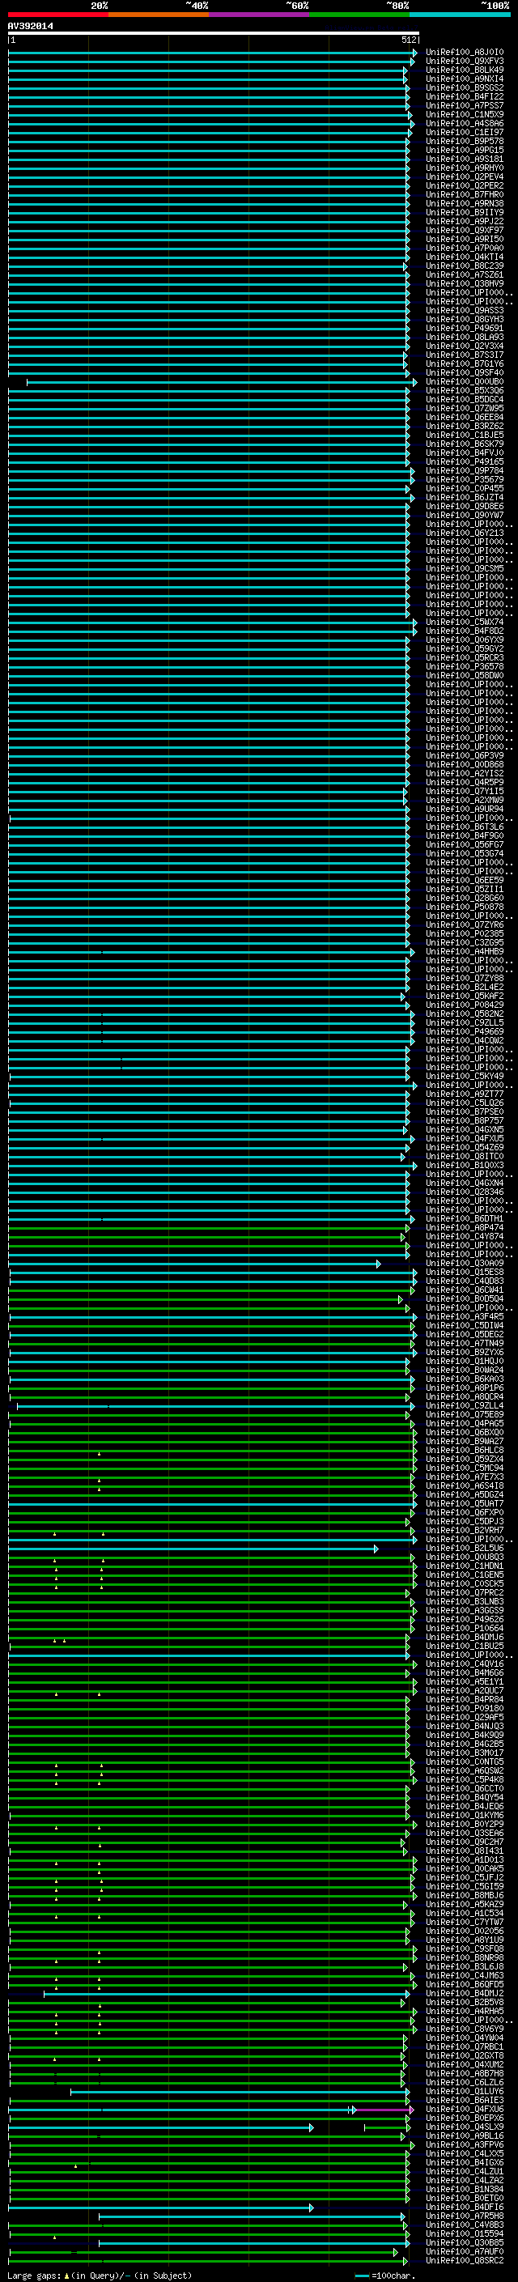Select the query name AV392014
518x2282 pixels.
click(x=30, y=27)
